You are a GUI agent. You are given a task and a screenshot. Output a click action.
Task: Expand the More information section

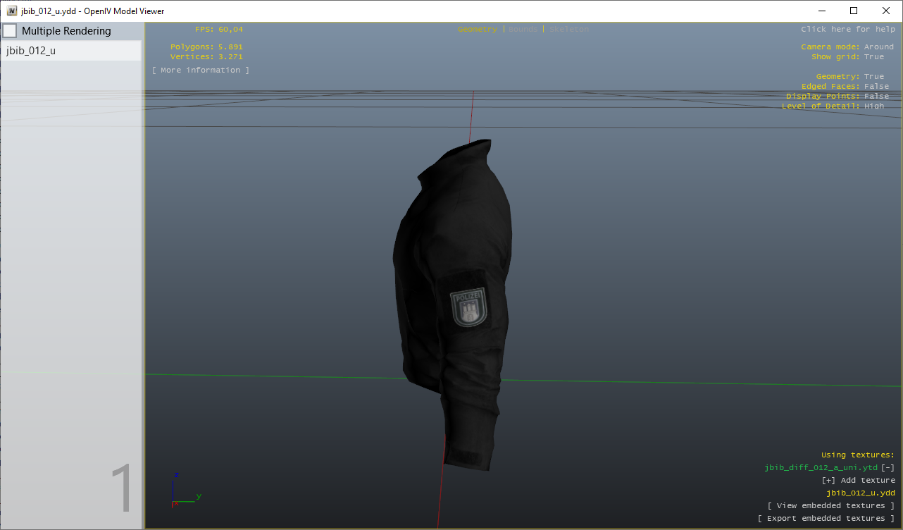click(x=201, y=70)
